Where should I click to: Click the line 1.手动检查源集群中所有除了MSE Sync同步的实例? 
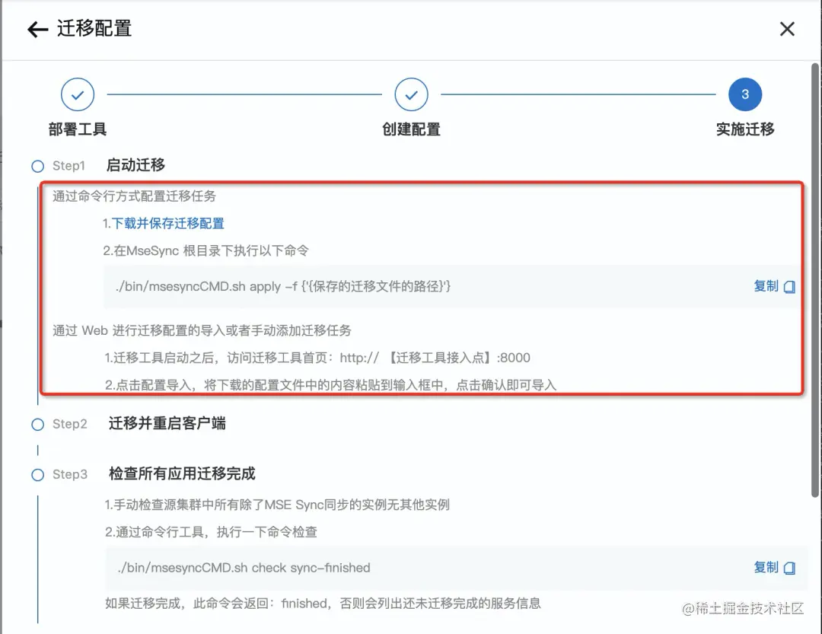click(277, 505)
